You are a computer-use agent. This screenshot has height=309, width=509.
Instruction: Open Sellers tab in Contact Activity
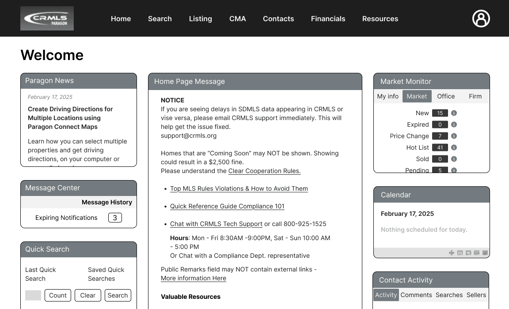[x=476, y=295]
